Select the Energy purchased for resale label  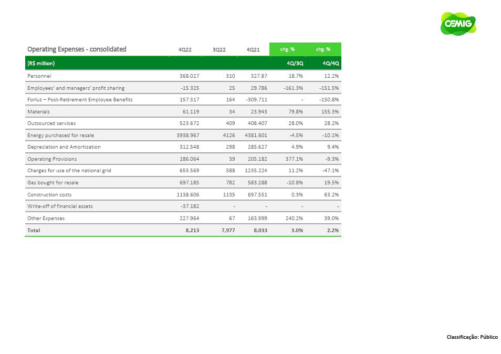(60, 135)
